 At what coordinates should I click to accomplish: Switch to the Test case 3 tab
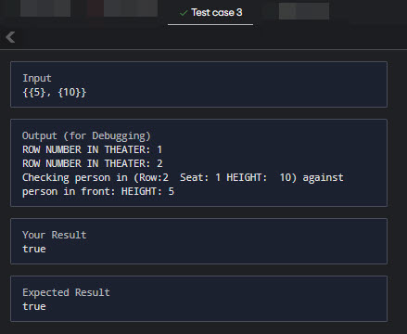pos(210,13)
